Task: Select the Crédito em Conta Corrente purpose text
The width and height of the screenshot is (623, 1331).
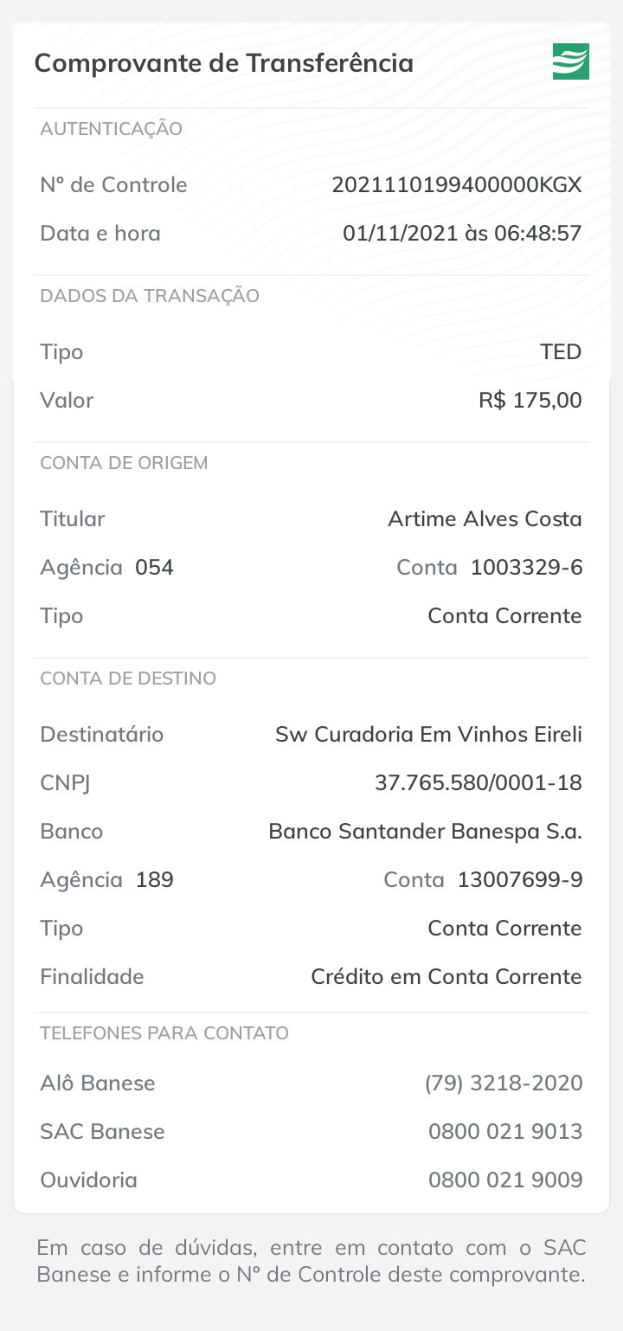Action: [446, 977]
